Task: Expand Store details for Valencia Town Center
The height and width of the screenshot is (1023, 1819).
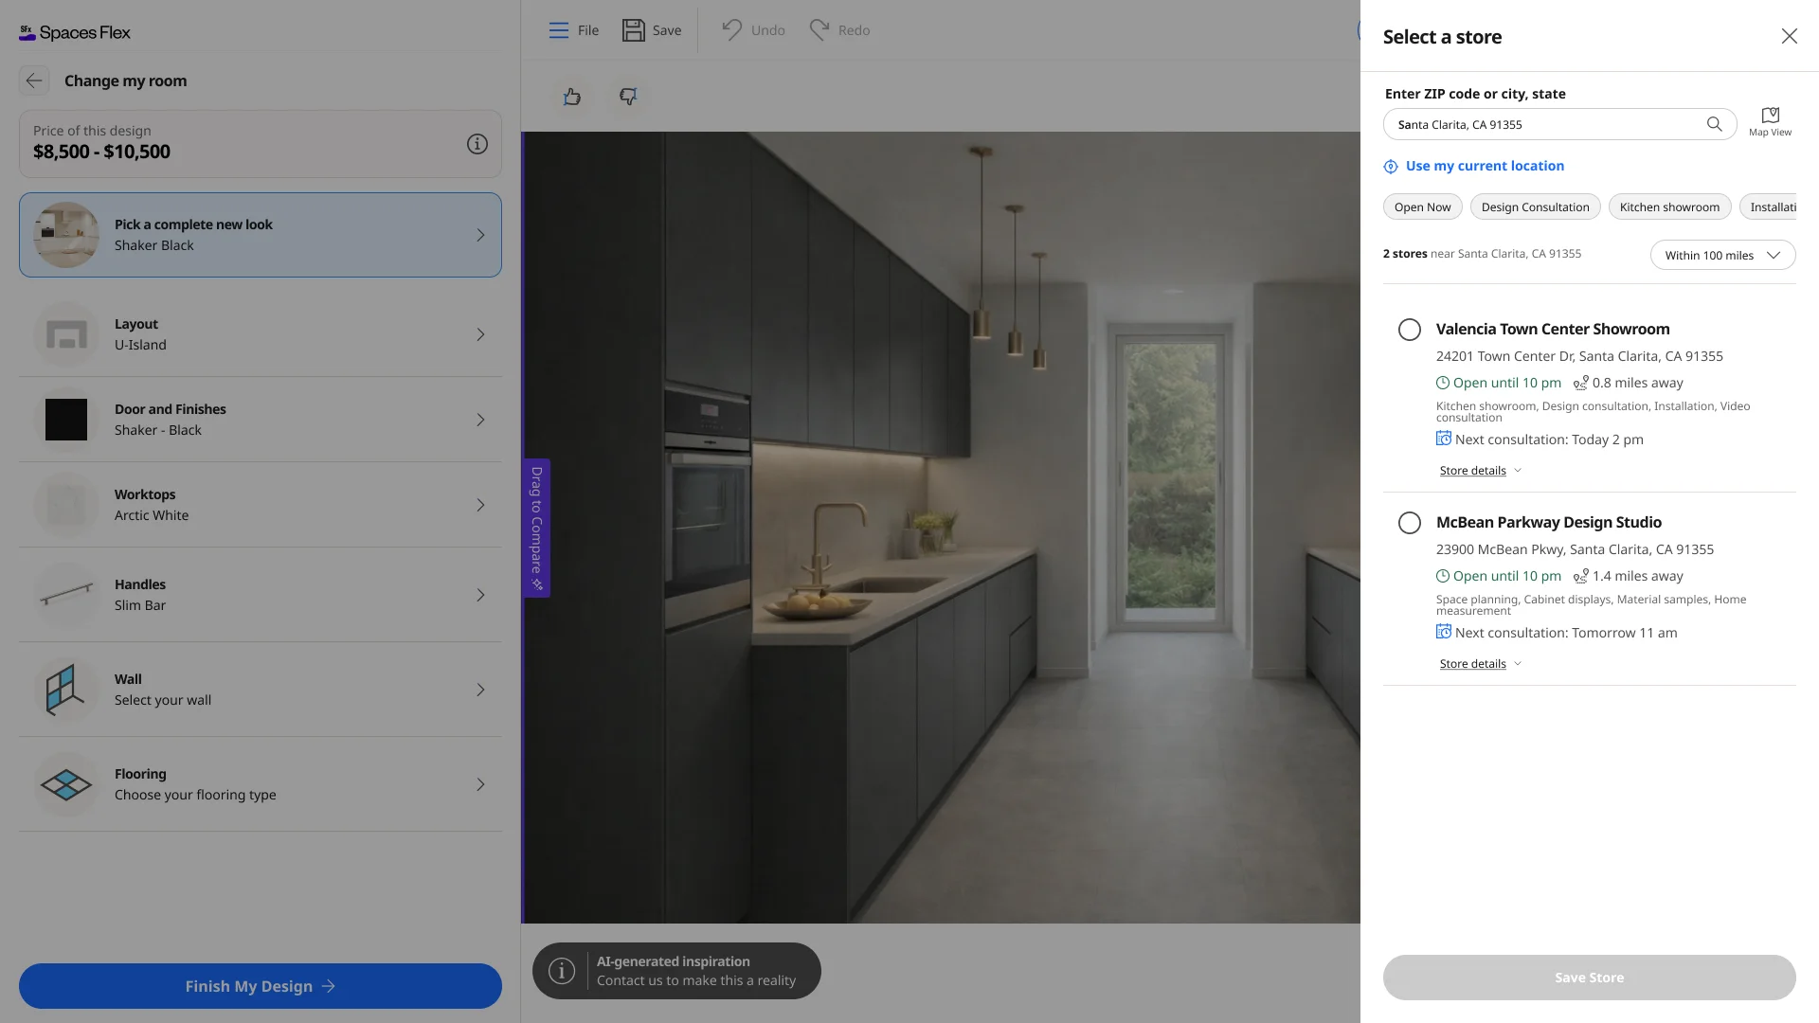Action: (x=1480, y=471)
